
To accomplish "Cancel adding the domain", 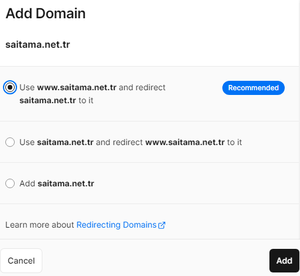I will coord(21,261).
